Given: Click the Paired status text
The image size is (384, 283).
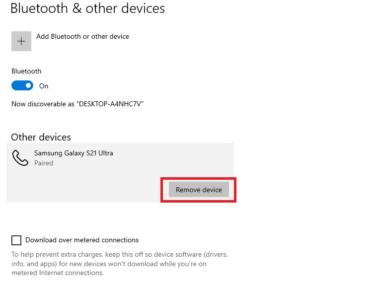Looking at the screenshot, I should pos(44,163).
